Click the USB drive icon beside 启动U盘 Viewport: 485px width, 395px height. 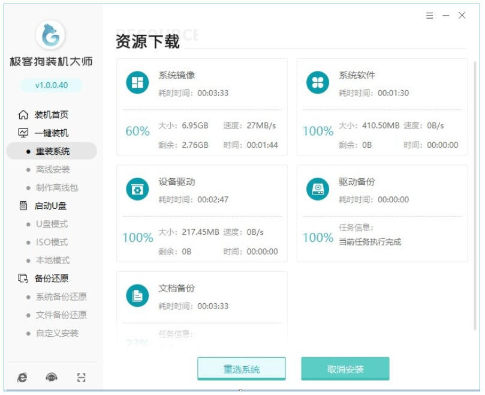[23, 206]
